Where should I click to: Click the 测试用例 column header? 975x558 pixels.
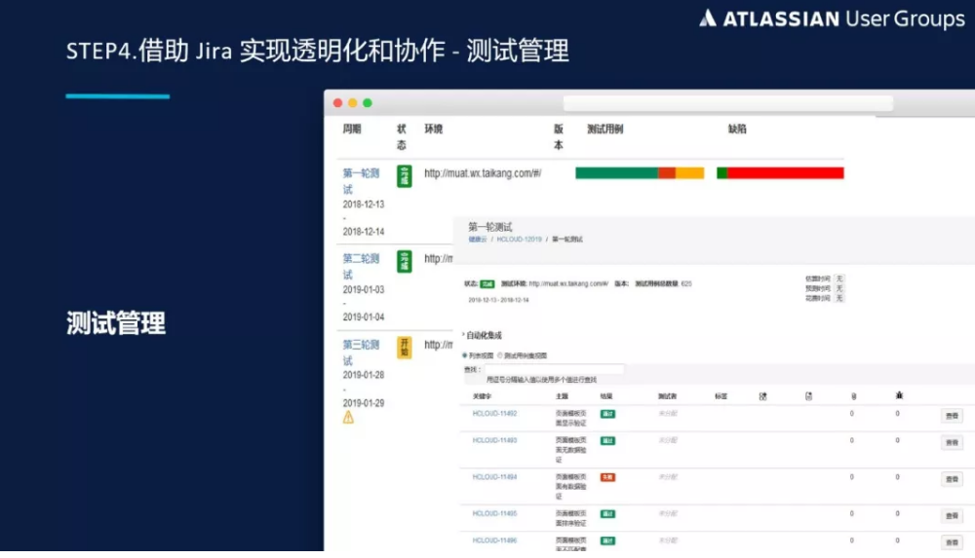605,129
